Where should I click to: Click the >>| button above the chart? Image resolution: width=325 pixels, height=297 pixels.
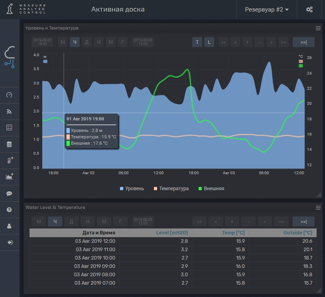[x=303, y=42]
